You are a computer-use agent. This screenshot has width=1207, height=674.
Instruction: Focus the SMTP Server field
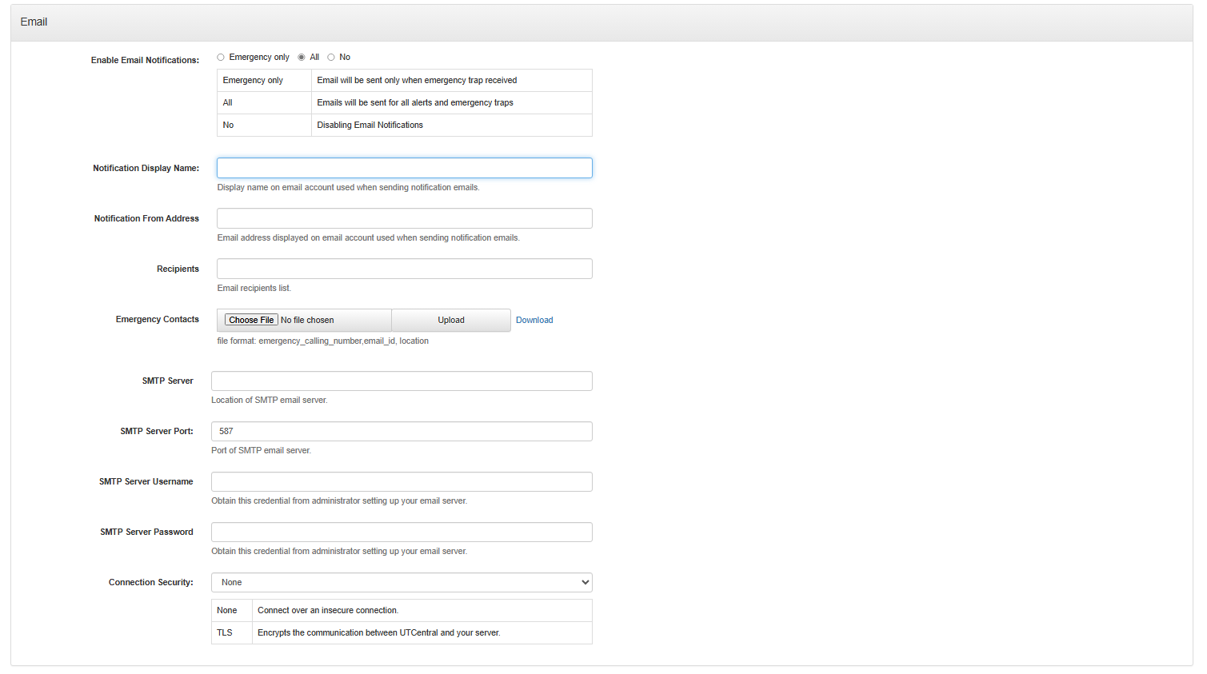(x=402, y=381)
